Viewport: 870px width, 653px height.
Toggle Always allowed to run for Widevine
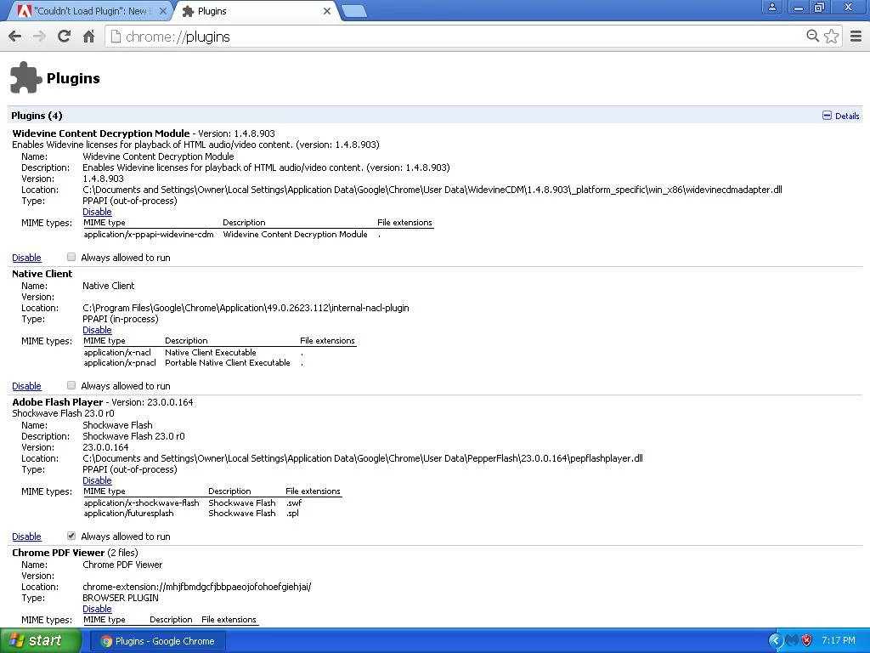[x=71, y=257]
